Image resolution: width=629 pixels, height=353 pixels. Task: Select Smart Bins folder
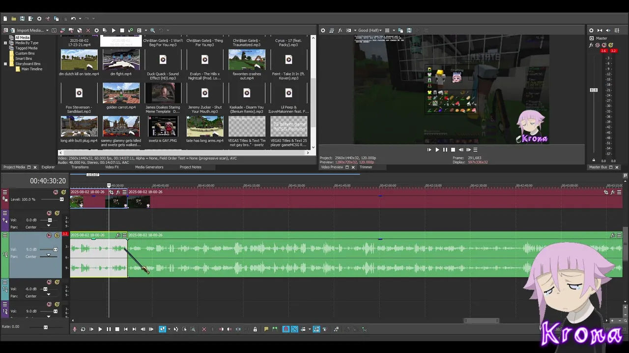click(24, 58)
